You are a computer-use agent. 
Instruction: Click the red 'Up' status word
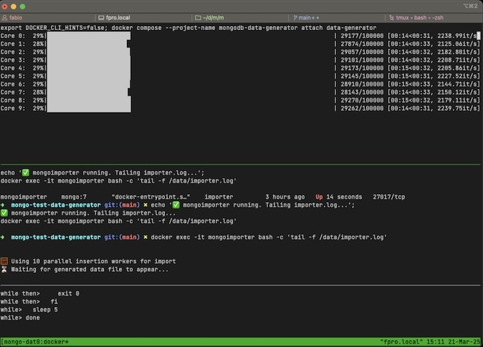click(319, 197)
